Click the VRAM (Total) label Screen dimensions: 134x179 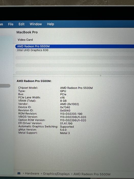click(x=27, y=101)
